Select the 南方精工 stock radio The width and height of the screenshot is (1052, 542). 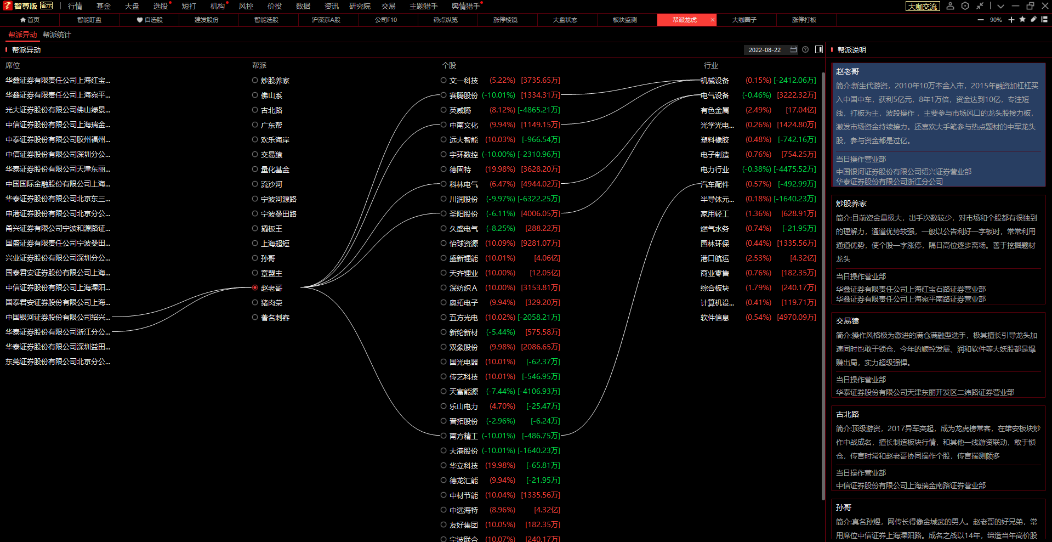pyautogui.click(x=443, y=436)
